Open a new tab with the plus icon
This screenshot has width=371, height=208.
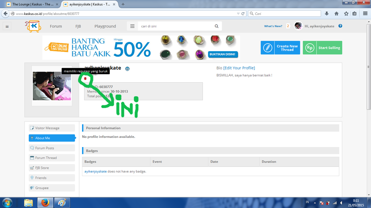coord(123,4)
